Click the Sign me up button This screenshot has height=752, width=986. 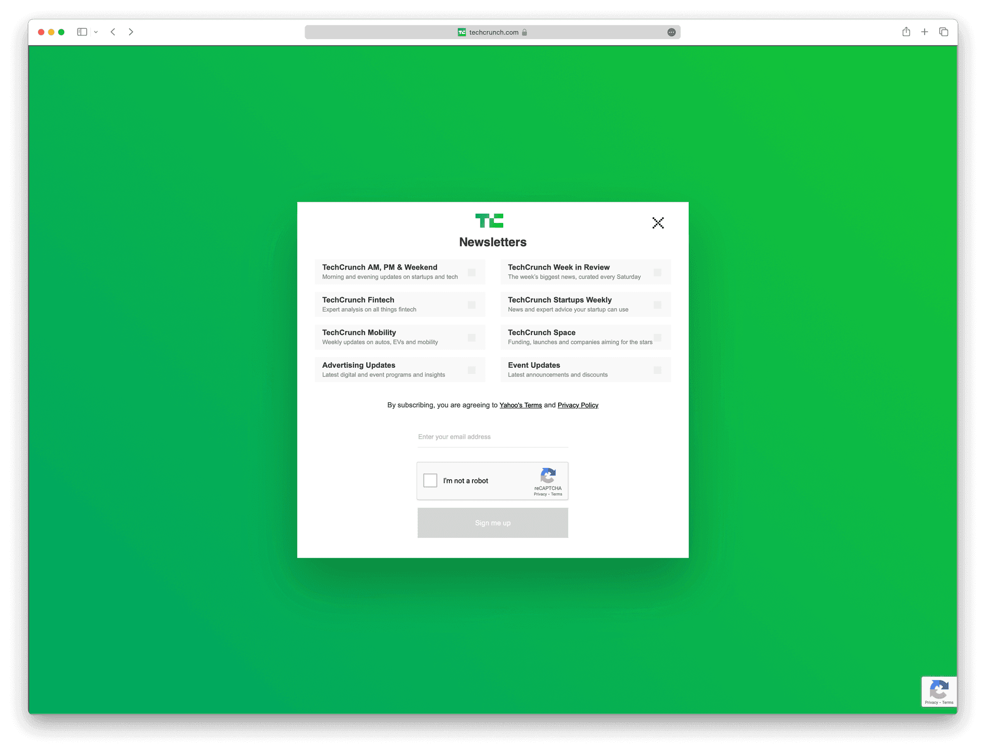point(492,523)
